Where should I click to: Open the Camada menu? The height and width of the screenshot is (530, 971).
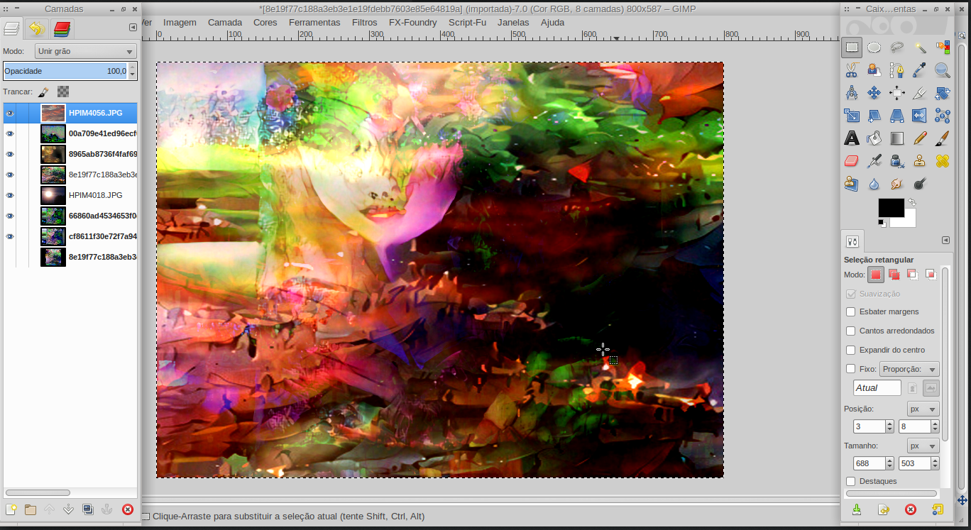coord(225,23)
